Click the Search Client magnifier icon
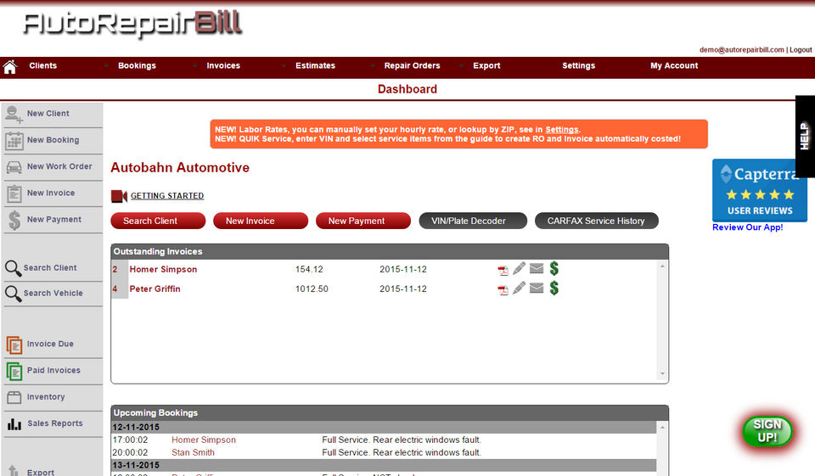The width and height of the screenshot is (815, 476). click(13, 268)
